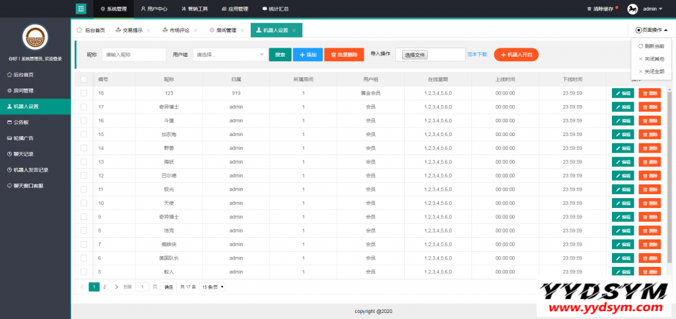Click next page arrow in pagination
Viewport: 676px width, 319px height.
(x=116, y=287)
